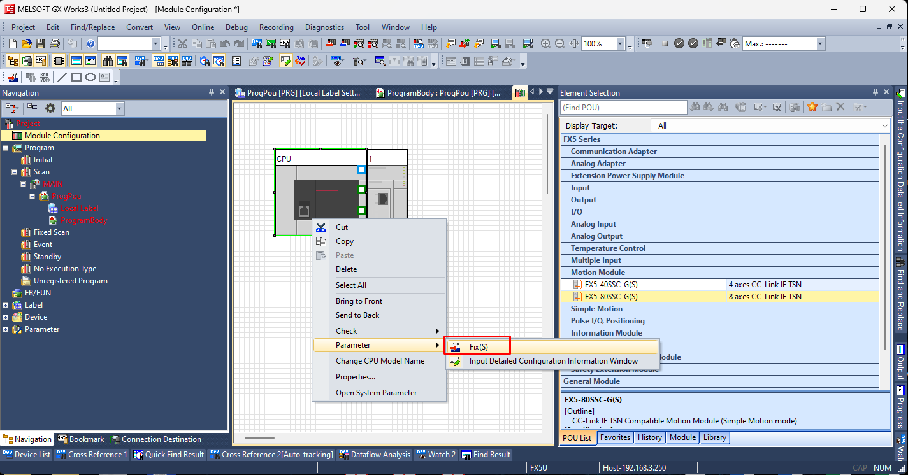Click inside the Find POU search field
Image resolution: width=908 pixels, height=475 pixels.
[624, 108]
